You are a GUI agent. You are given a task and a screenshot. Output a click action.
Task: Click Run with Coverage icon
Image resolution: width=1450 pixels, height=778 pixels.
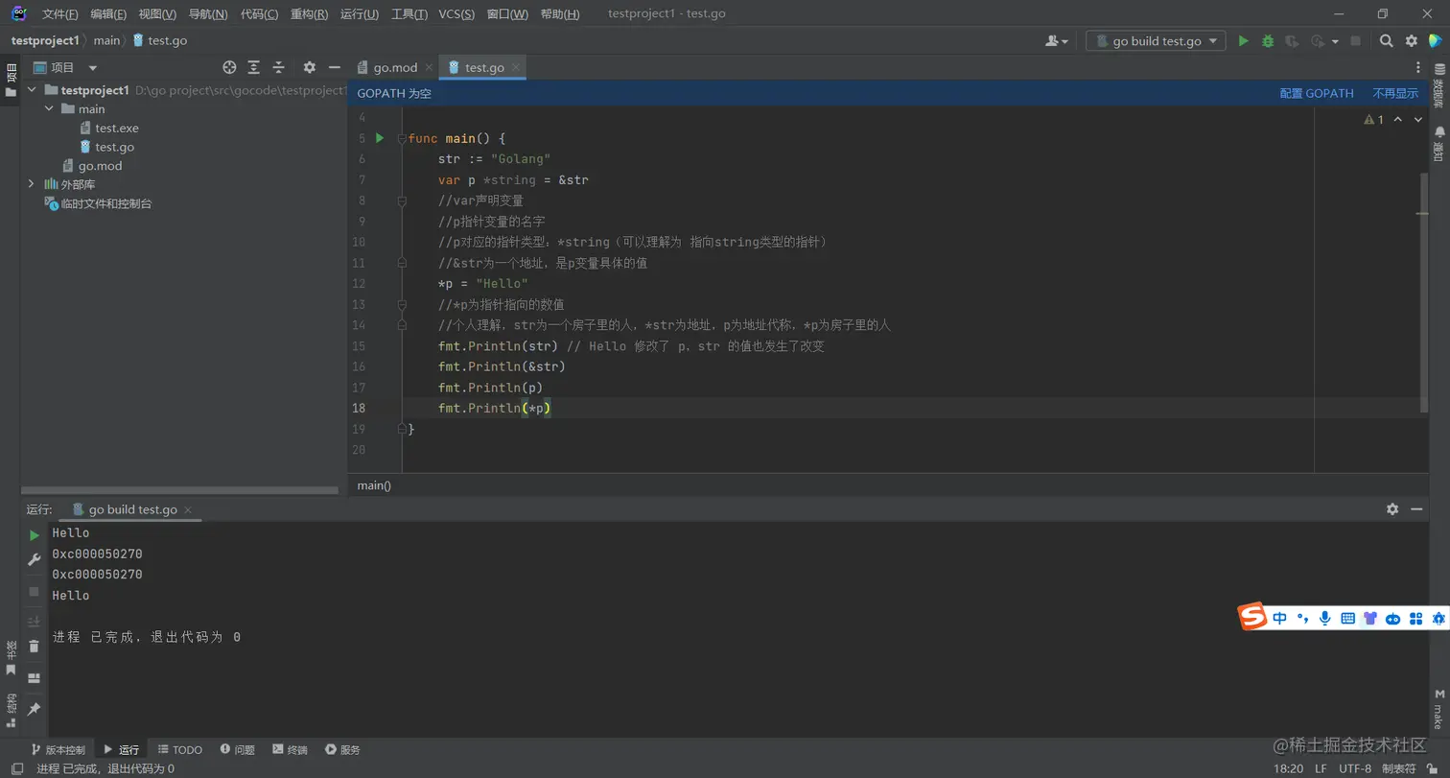coord(1292,41)
